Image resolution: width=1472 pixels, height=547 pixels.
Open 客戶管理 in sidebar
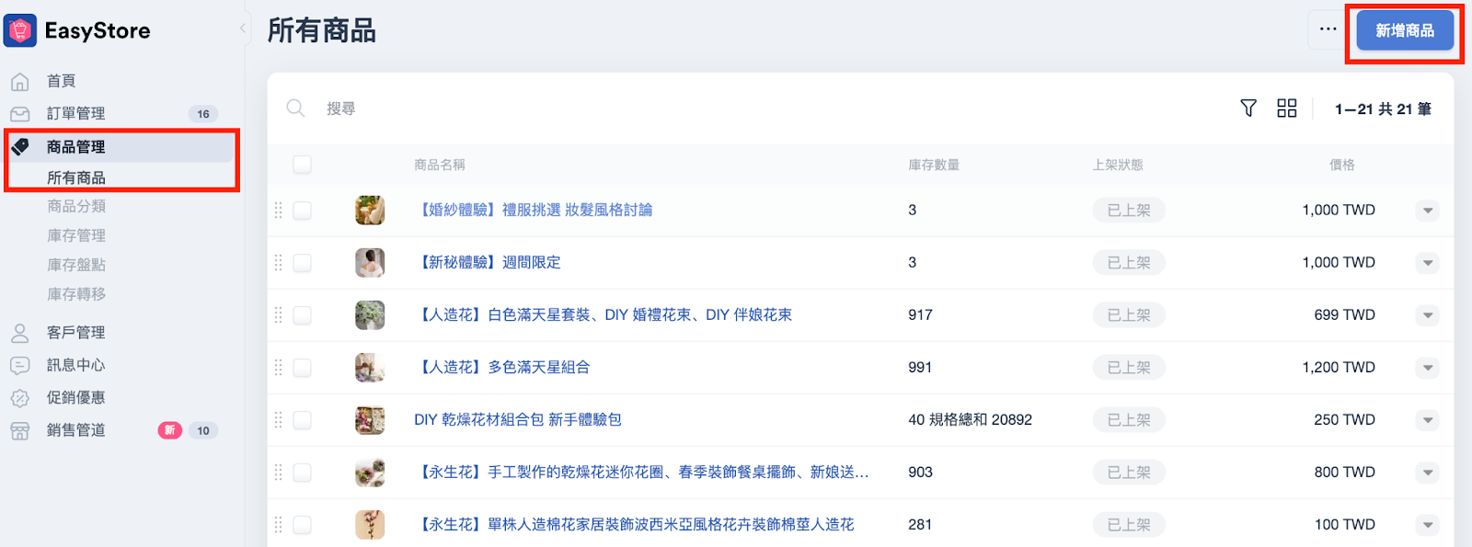pyautogui.click(x=76, y=332)
